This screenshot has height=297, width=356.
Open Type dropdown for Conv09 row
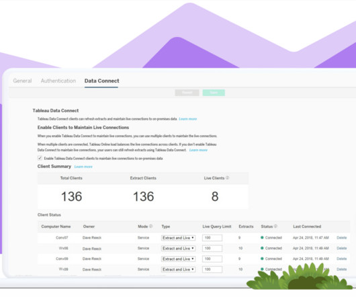coord(178,259)
